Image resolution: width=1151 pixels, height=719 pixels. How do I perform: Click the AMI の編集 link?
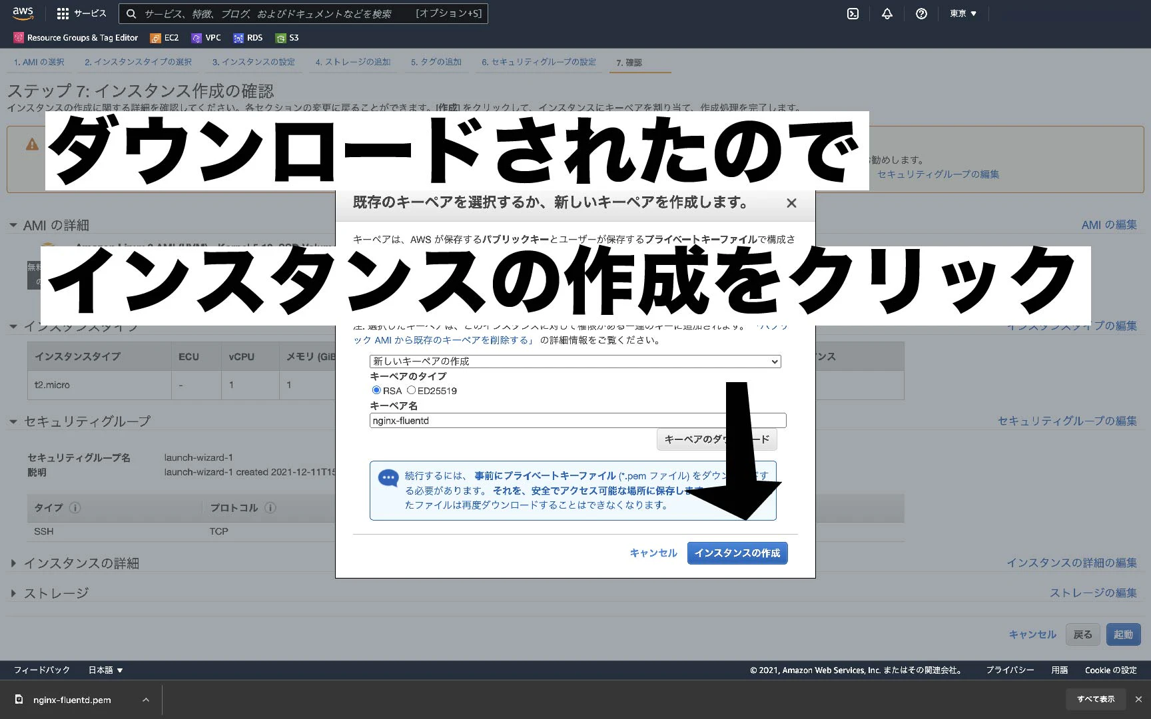pyautogui.click(x=1109, y=225)
